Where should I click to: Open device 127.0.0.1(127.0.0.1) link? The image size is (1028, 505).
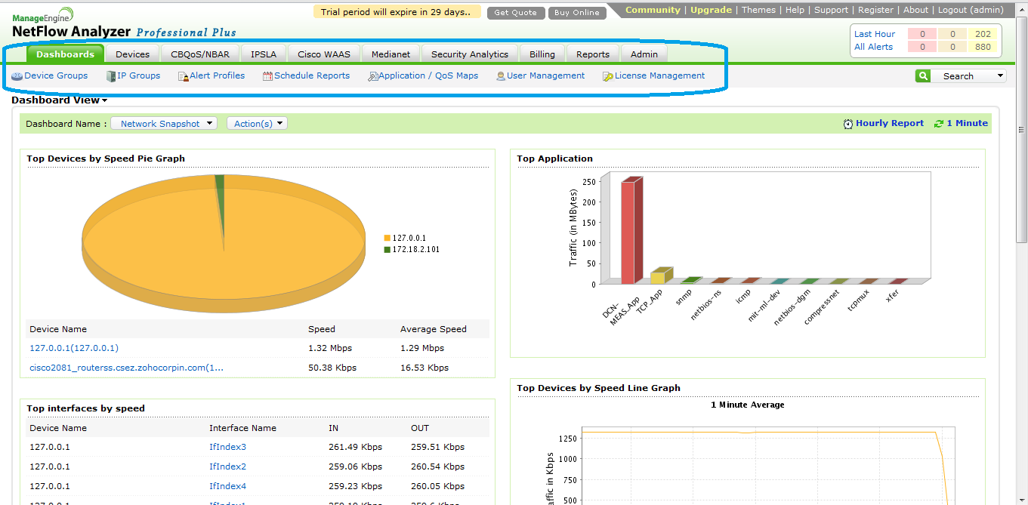tap(74, 348)
